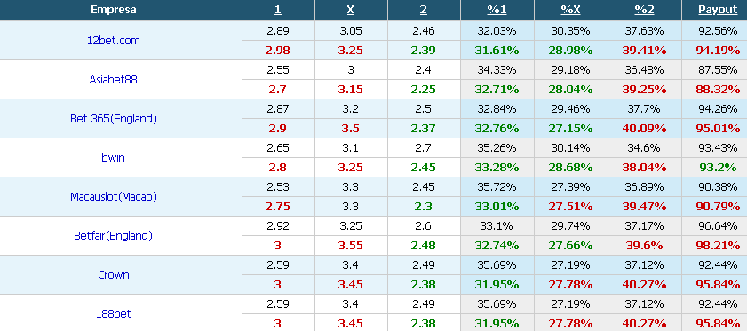This screenshot has width=747, height=331.
Task: Sort by the 2 column header
Action: [x=424, y=10]
